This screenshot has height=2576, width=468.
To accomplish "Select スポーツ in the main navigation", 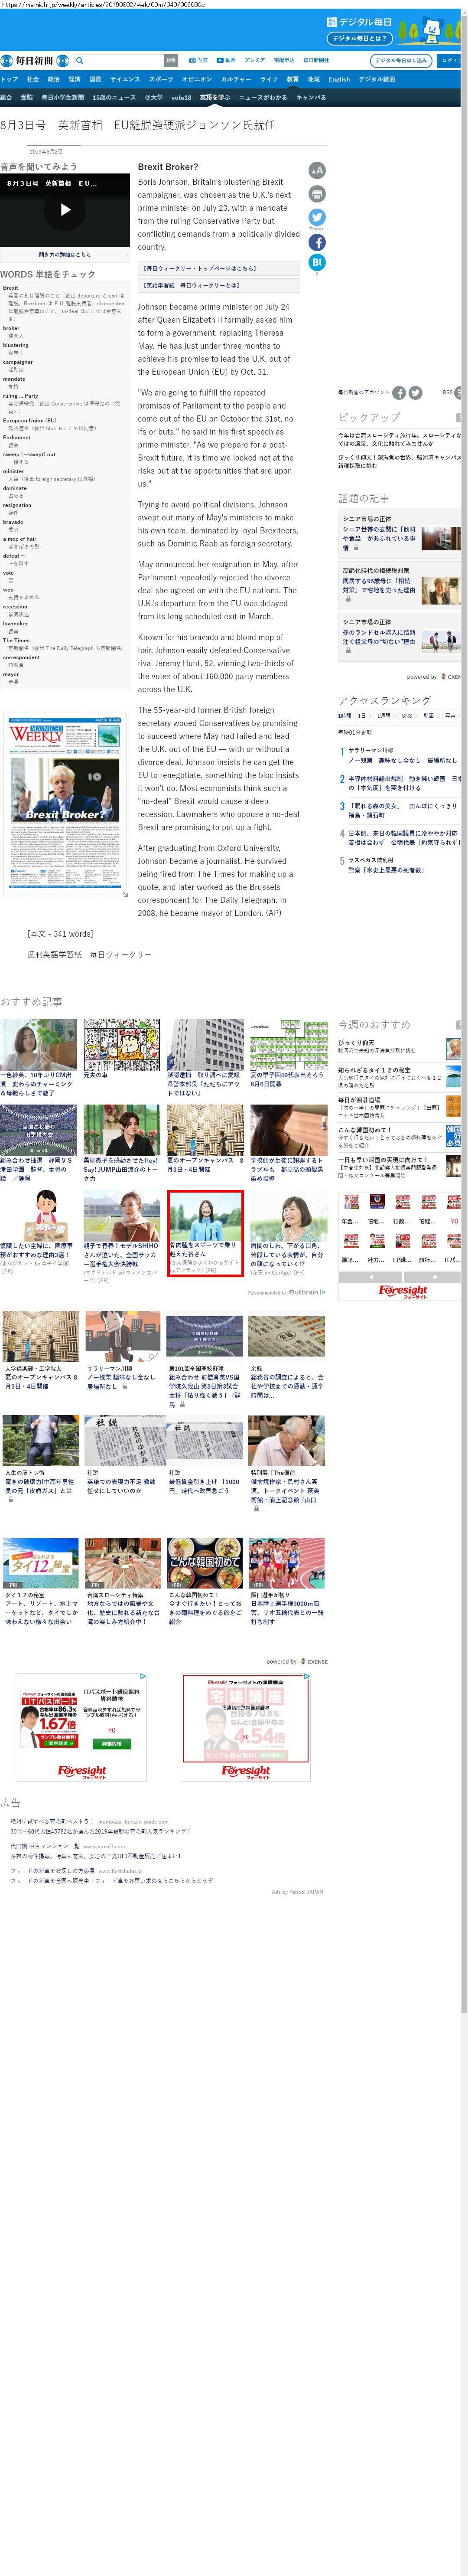I will pyautogui.click(x=161, y=79).
